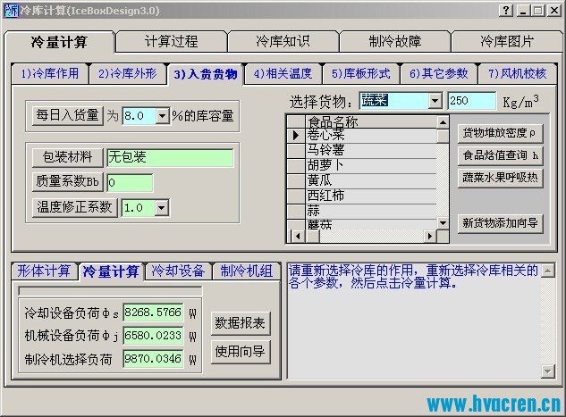Click the application icon in the title bar
566x417 pixels.
pos(10,11)
